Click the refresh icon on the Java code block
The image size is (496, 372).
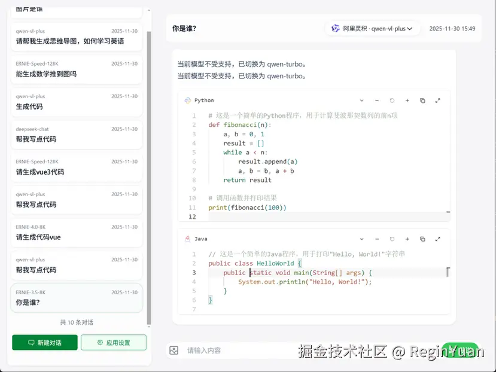392,239
